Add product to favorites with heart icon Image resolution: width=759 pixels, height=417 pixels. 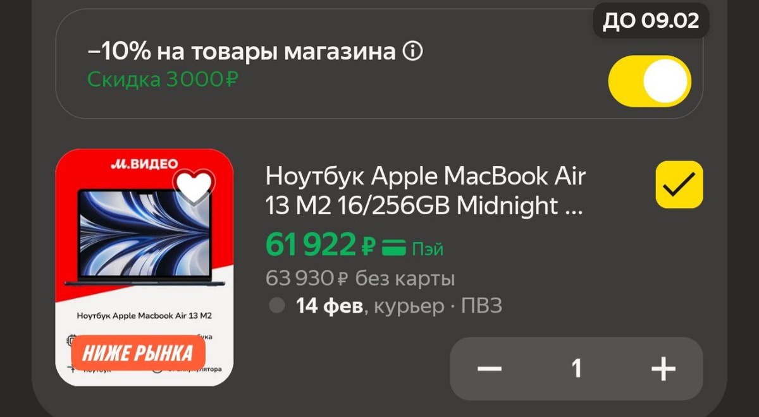[194, 186]
